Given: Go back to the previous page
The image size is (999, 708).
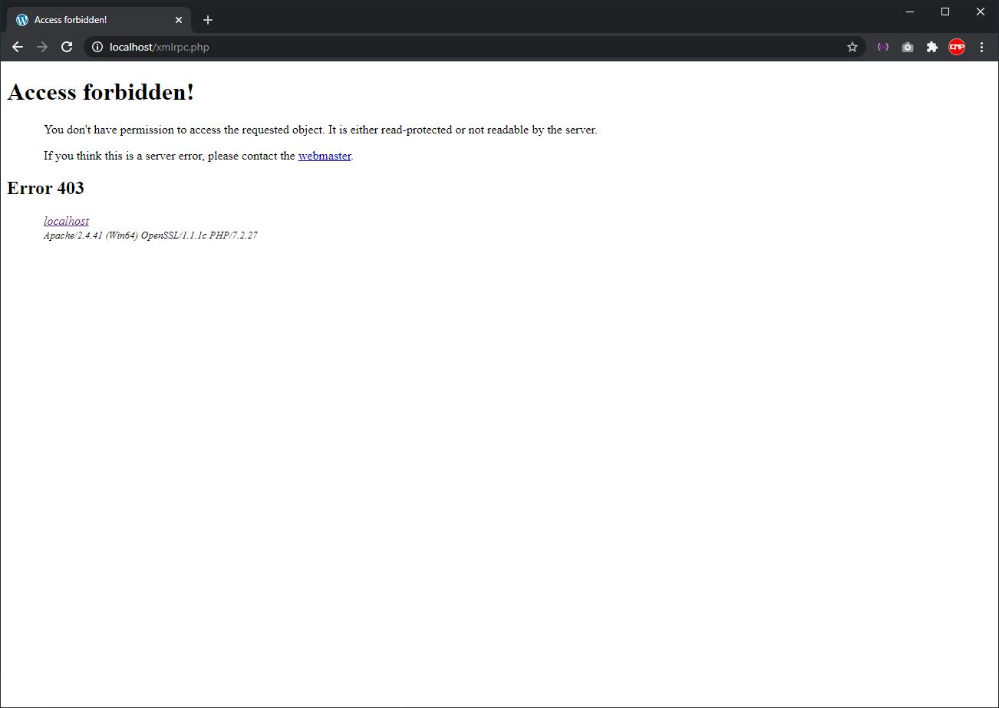Looking at the screenshot, I should (x=18, y=47).
